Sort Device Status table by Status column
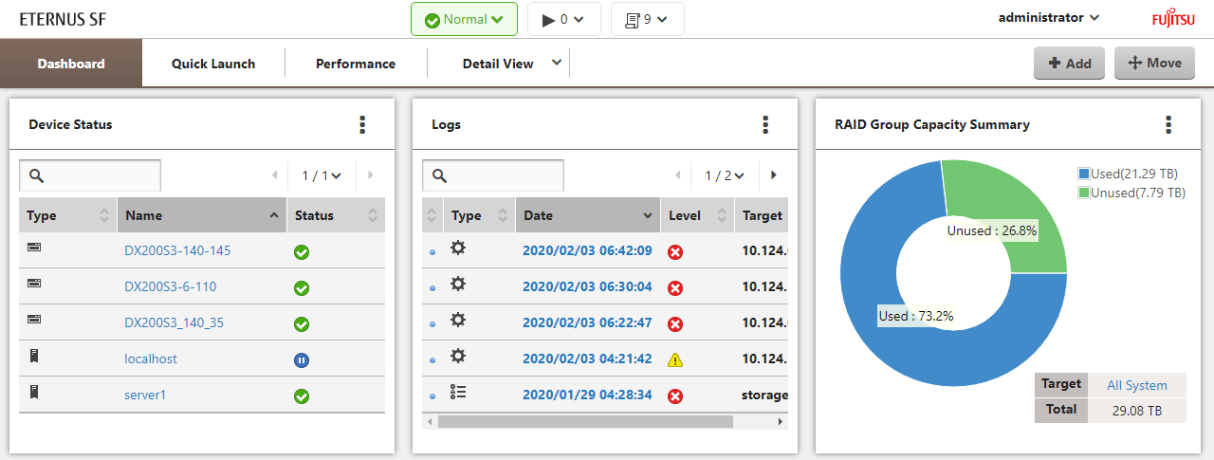Image resolution: width=1214 pixels, height=460 pixels. point(336,215)
